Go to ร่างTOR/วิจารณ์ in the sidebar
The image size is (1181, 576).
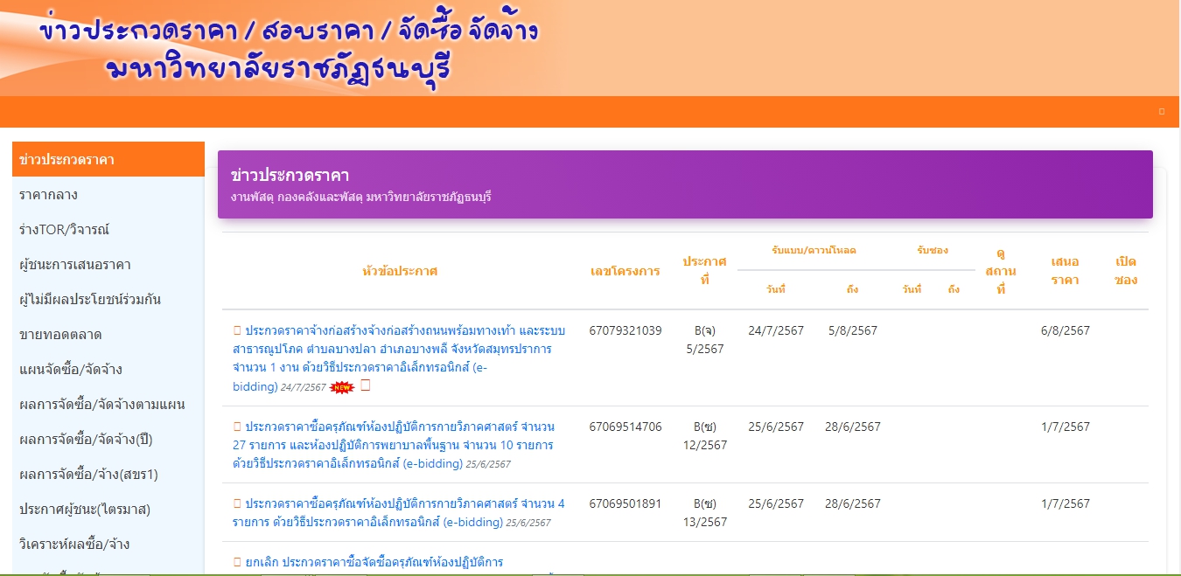tap(108, 230)
